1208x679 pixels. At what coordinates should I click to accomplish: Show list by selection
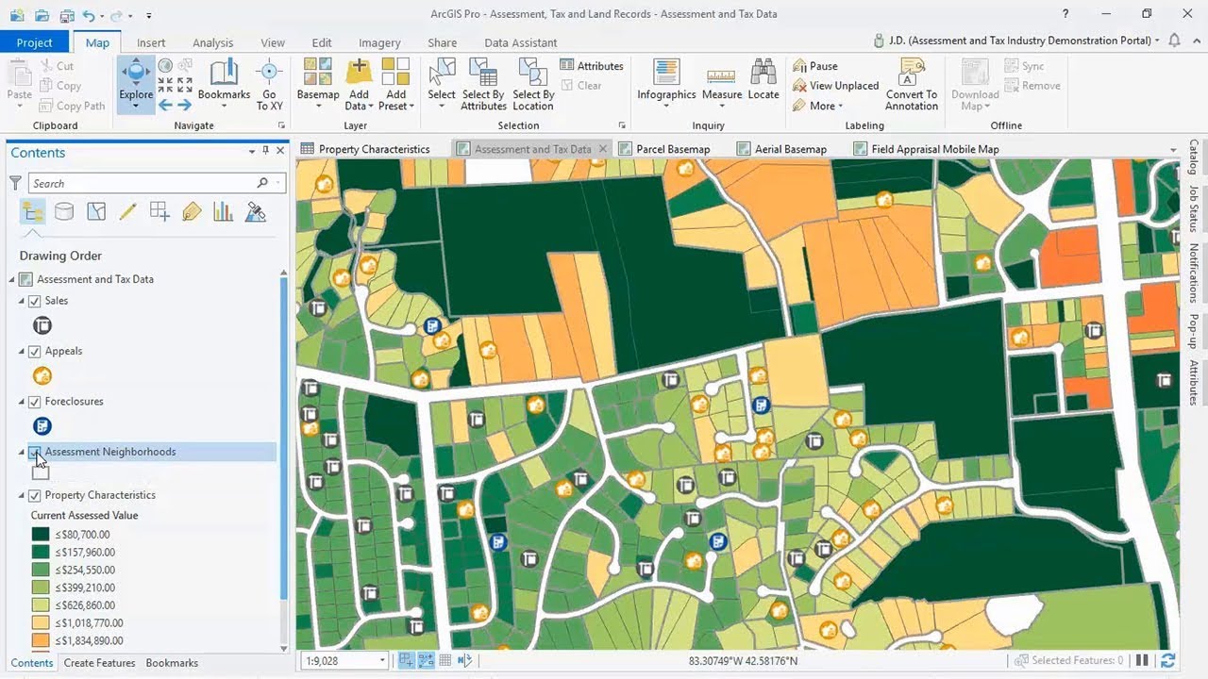96,212
